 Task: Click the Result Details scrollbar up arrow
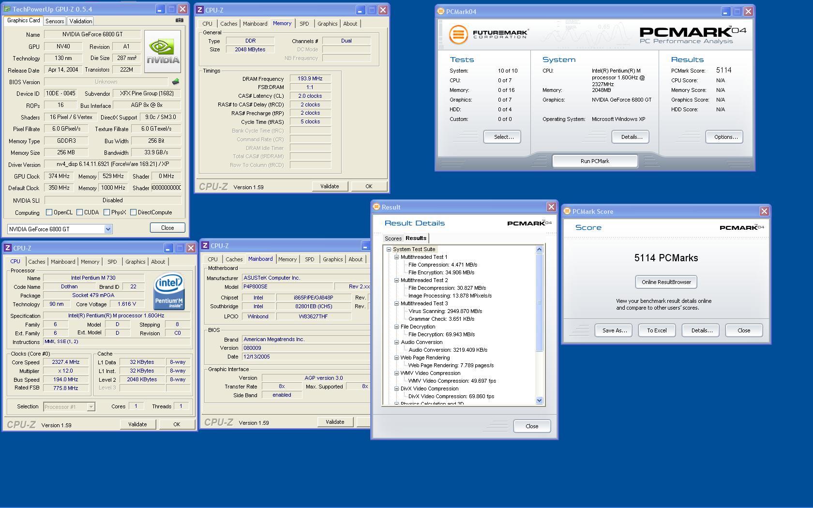pyautogui.click(x=540, y=249)
